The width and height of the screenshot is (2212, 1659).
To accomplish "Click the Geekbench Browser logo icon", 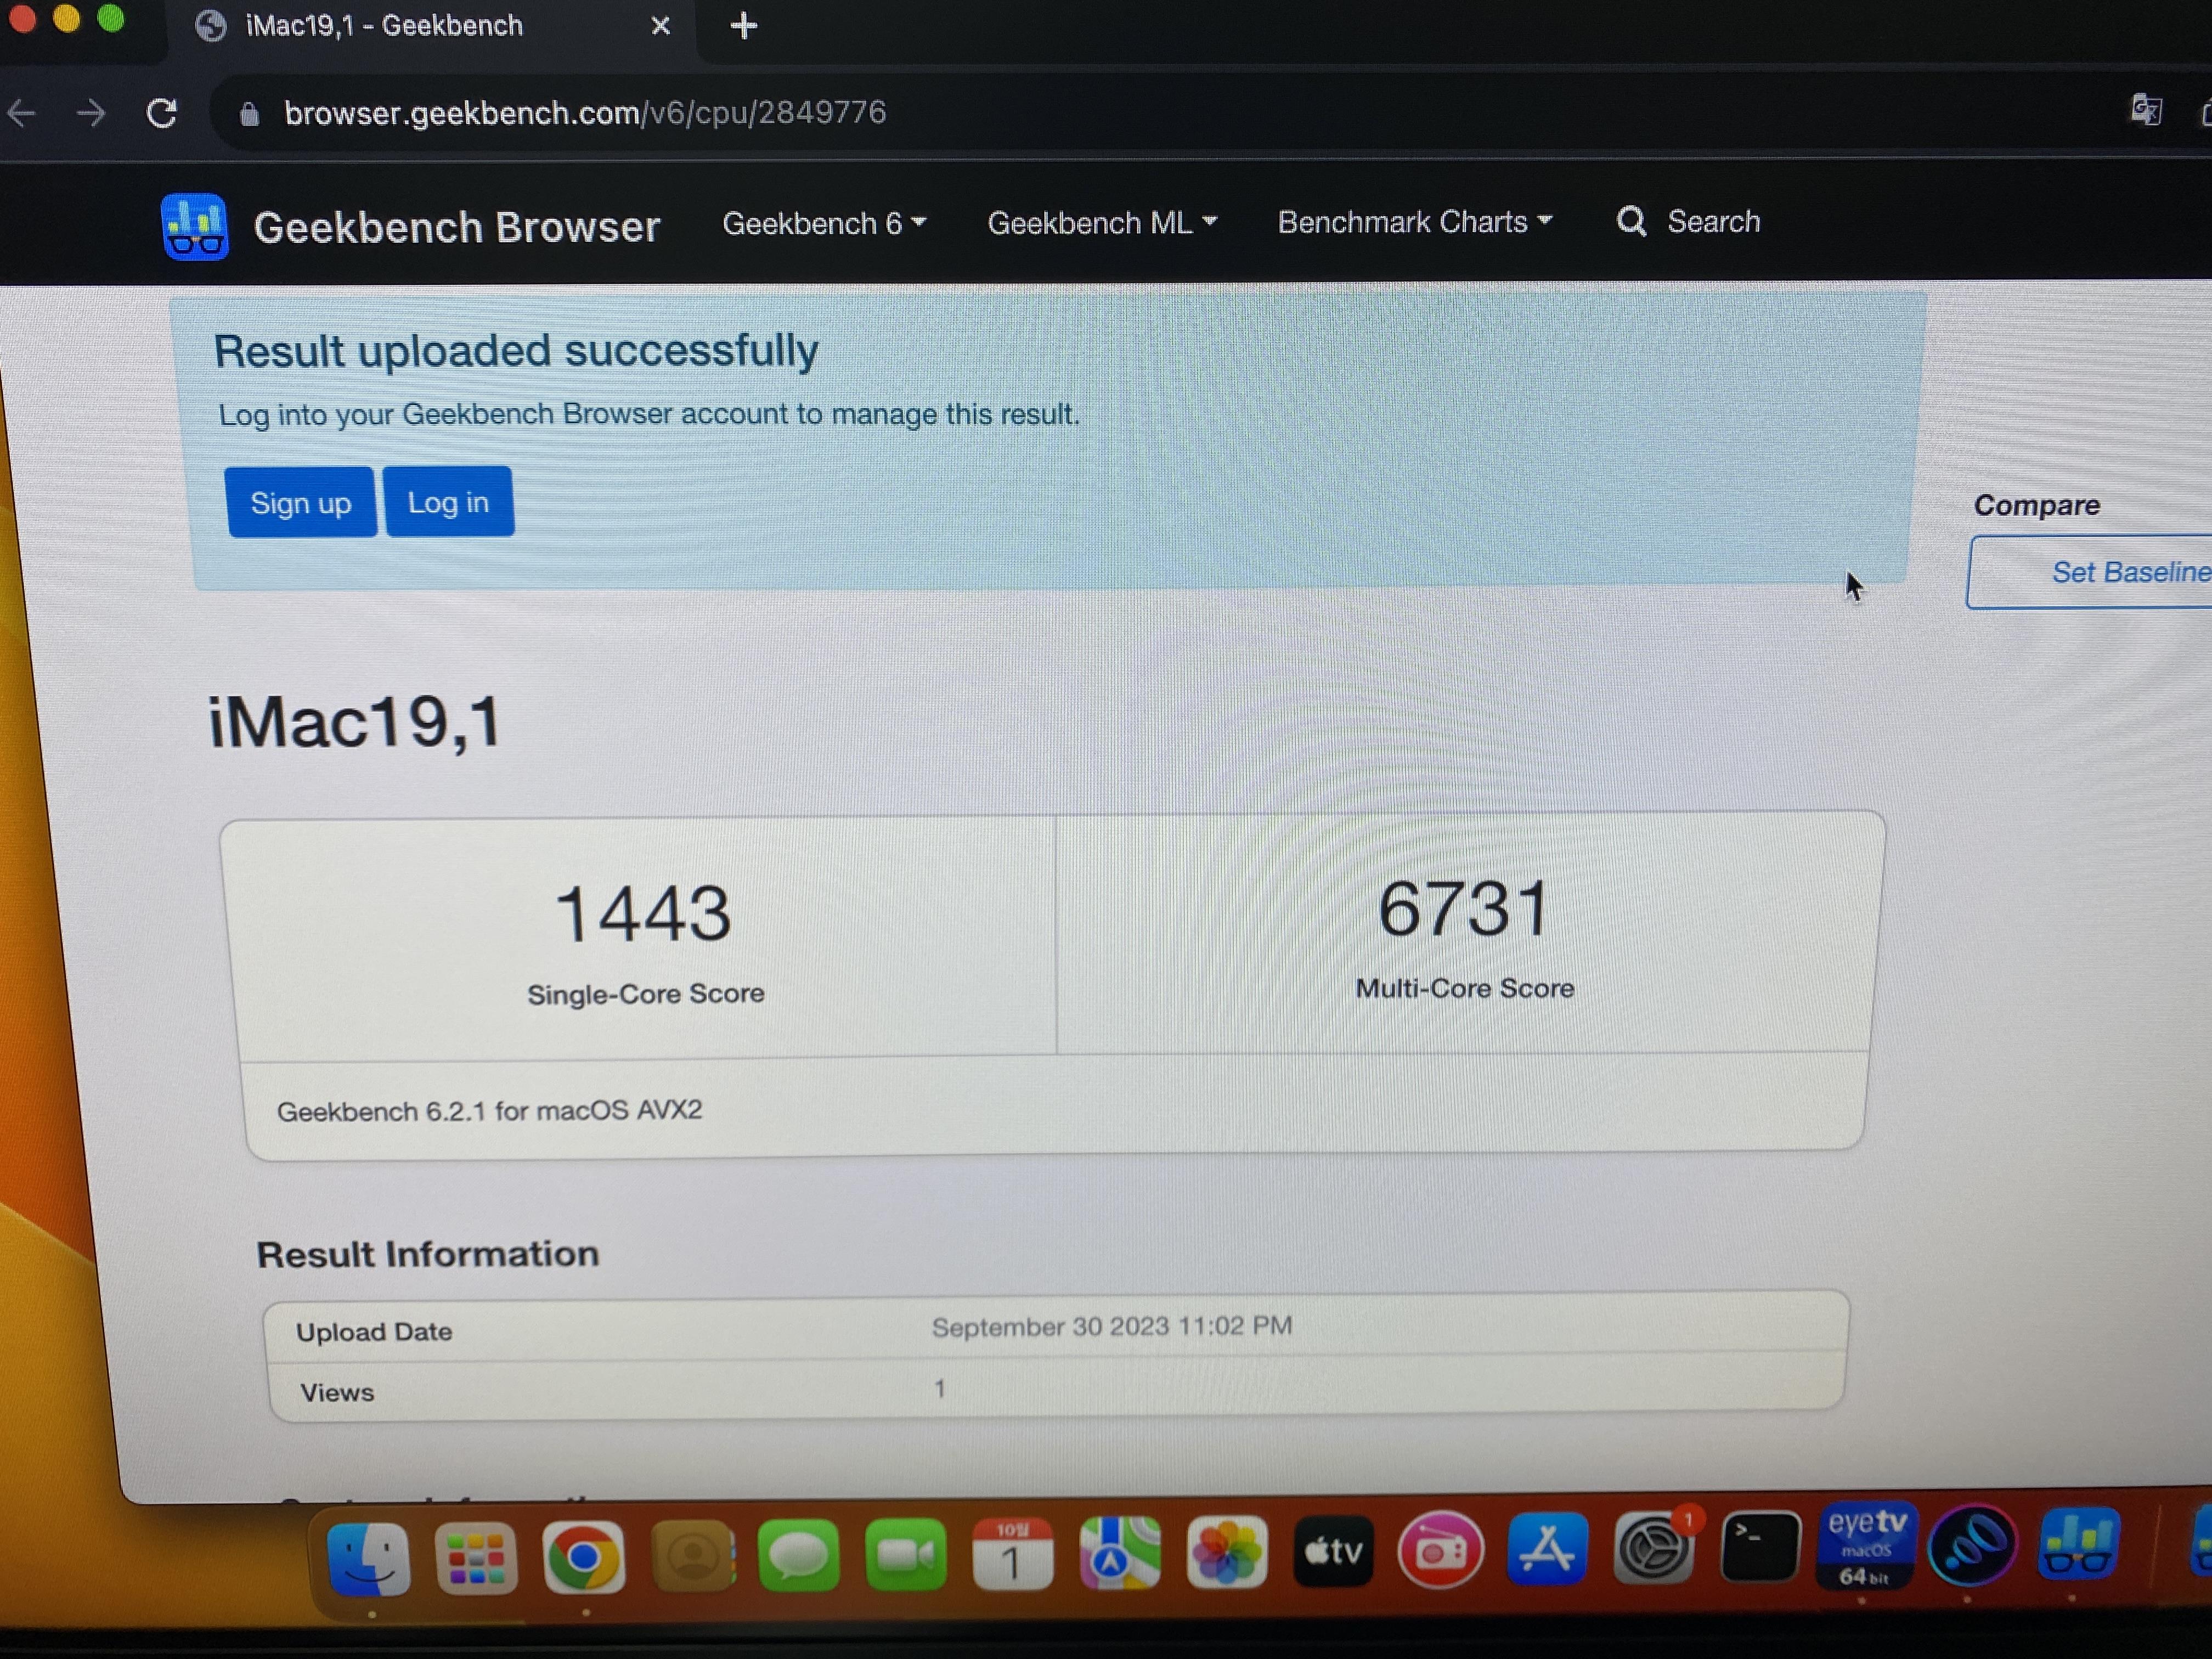I will [194, 226].
